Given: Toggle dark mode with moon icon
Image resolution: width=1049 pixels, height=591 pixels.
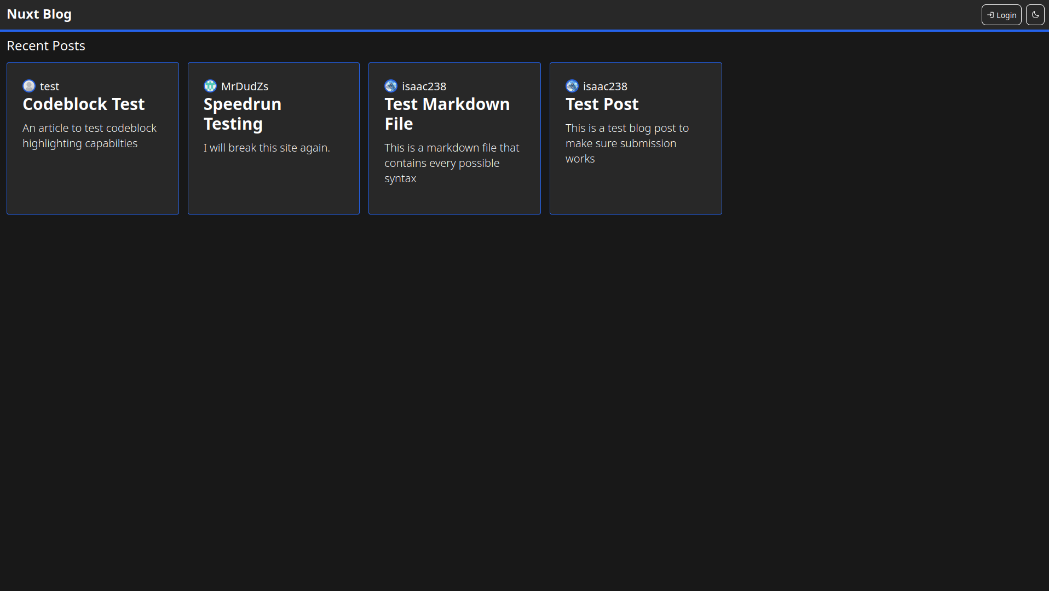Looking at the screenshot, I should coord(1035,15).
